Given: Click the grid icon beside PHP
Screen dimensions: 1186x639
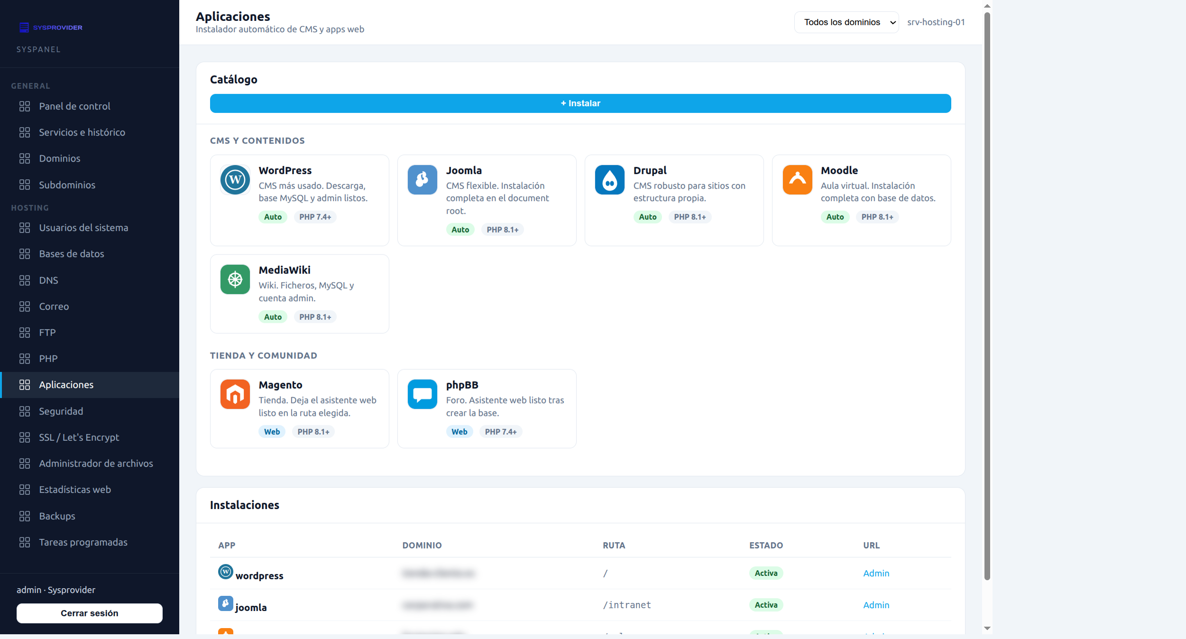Looking at the screenshot, I should (x=25, y=358).
